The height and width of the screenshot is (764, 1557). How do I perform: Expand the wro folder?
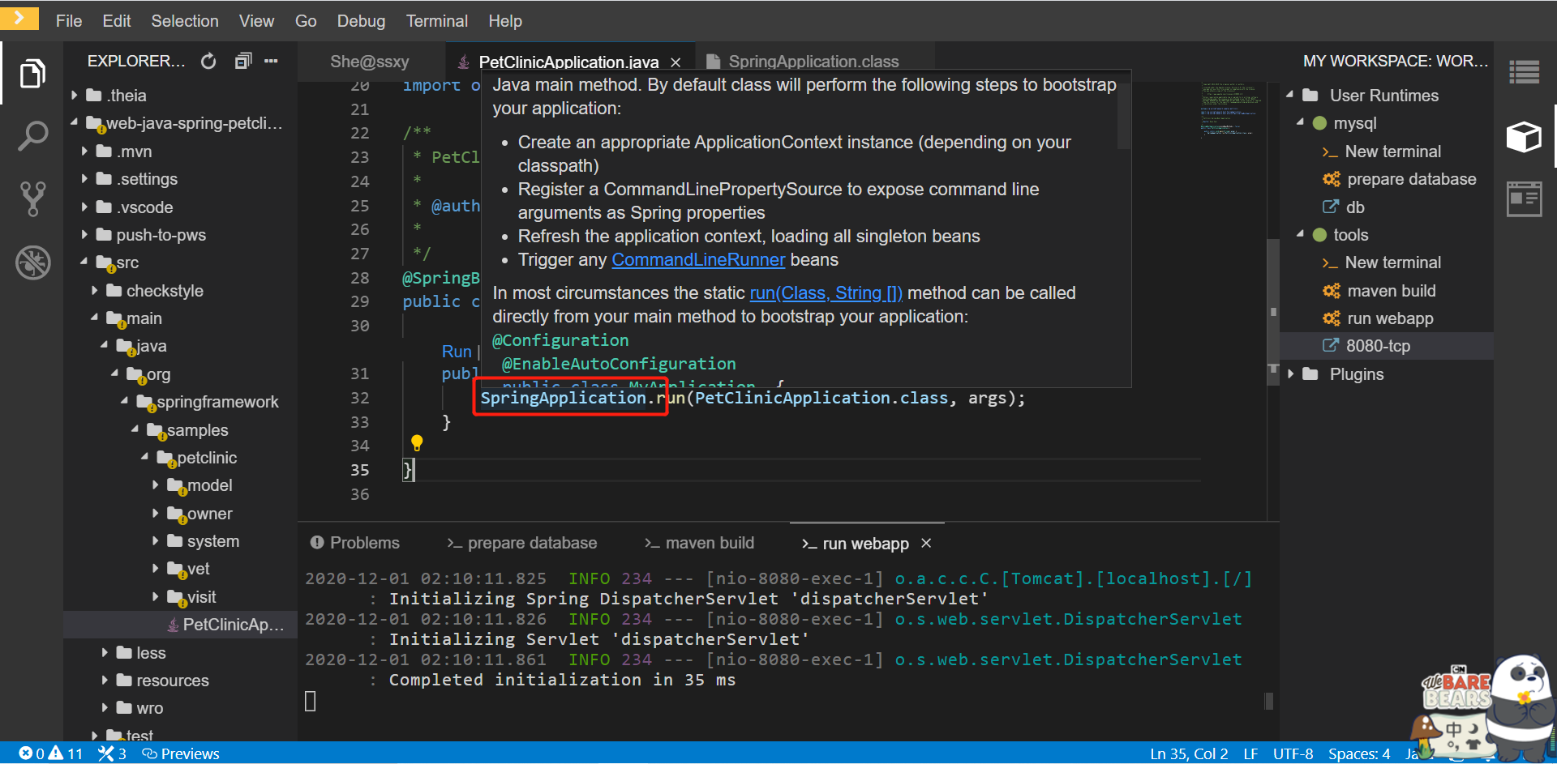[x=105, y=708]
